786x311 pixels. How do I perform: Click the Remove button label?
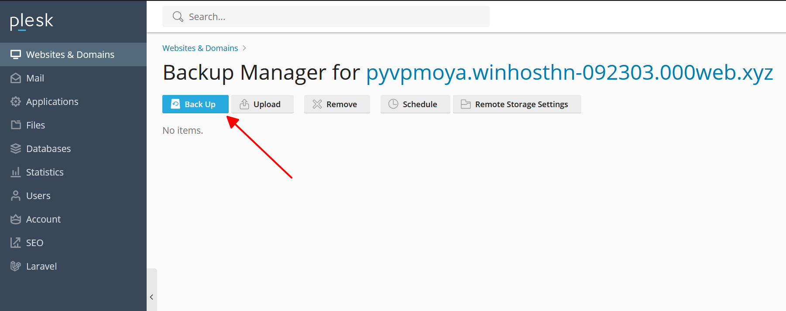pos(342,105)
